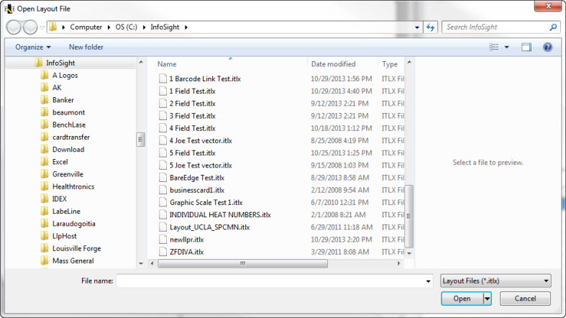Click the folder icon beside Excel
This screenshot has height=318, width=566.
[45, 162]
